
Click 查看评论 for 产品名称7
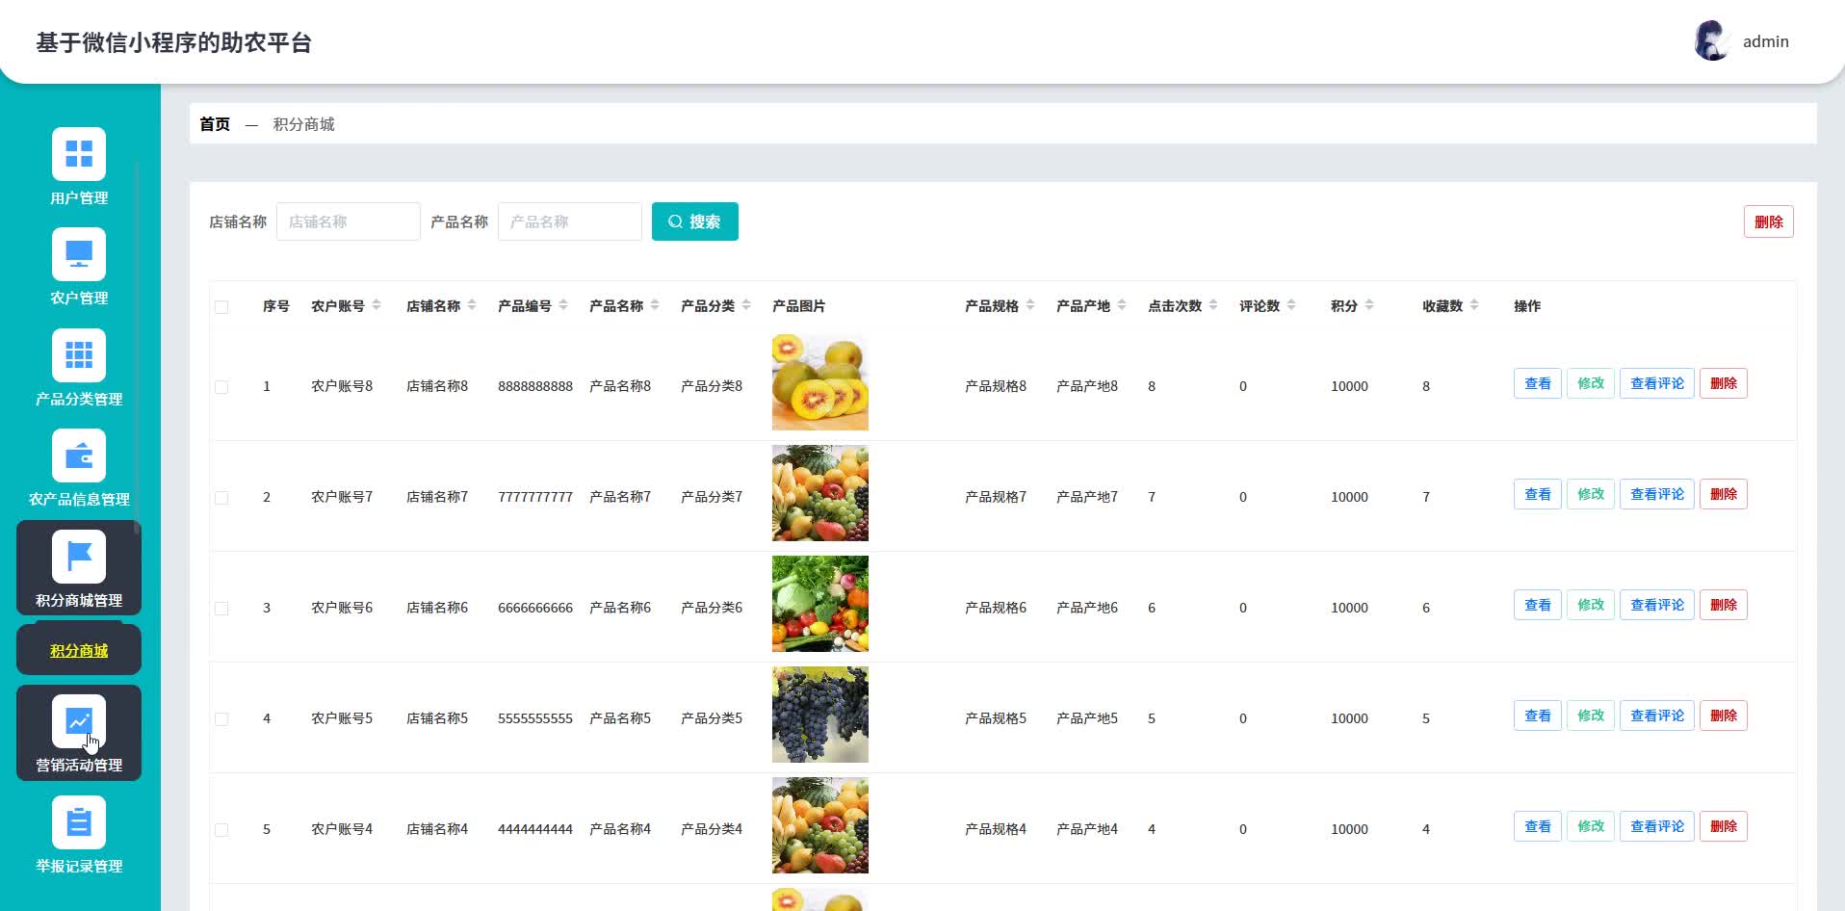[1656, 494]
